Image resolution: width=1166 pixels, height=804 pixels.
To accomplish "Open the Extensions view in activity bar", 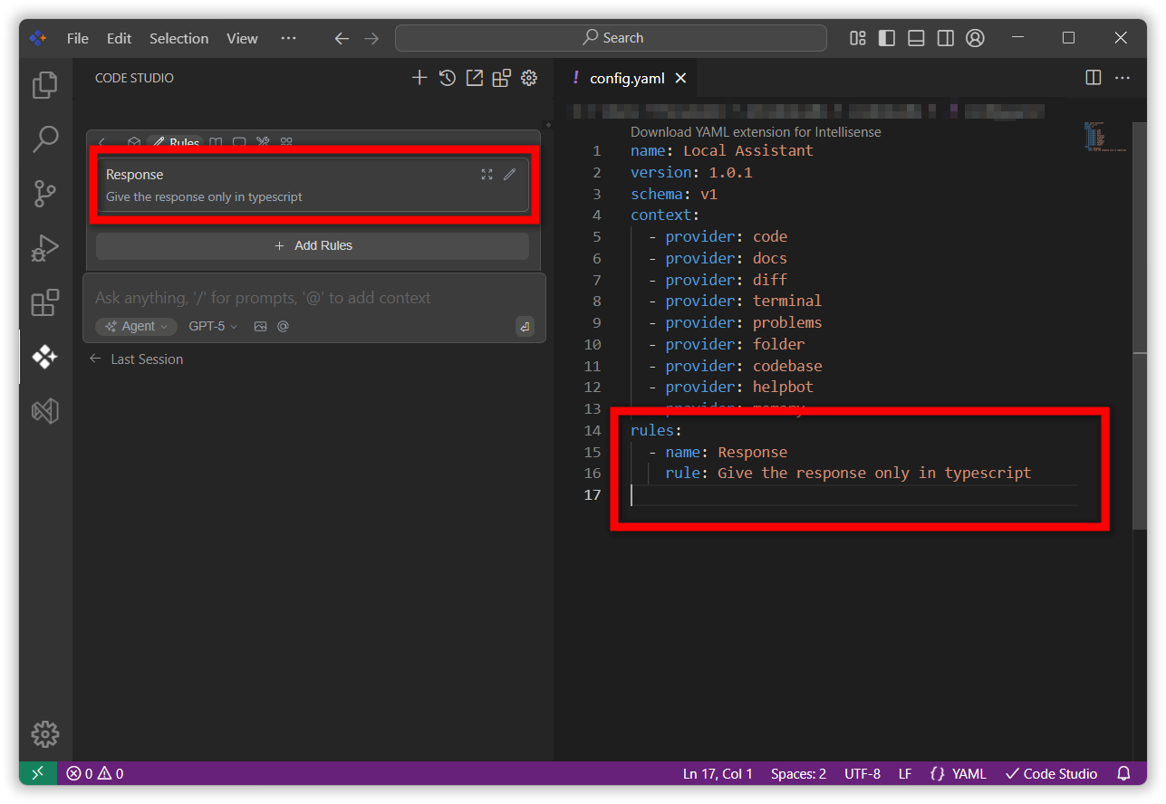I will click(x=45, y=302).
